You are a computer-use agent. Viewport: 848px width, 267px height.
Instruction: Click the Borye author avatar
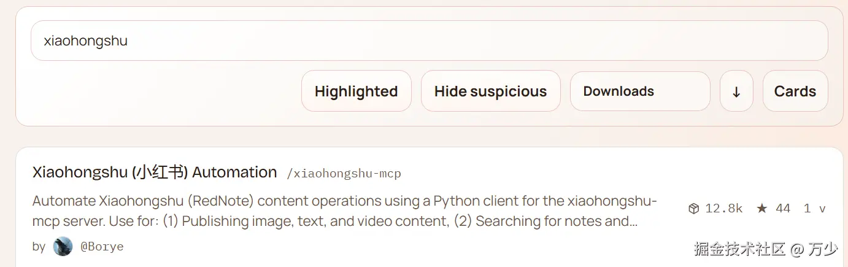[63, 247]
